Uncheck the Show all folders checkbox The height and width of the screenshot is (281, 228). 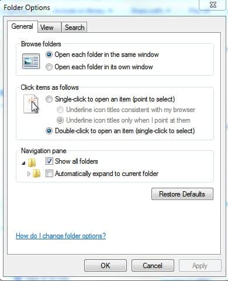pyautogui.click(x=49, y=161)
